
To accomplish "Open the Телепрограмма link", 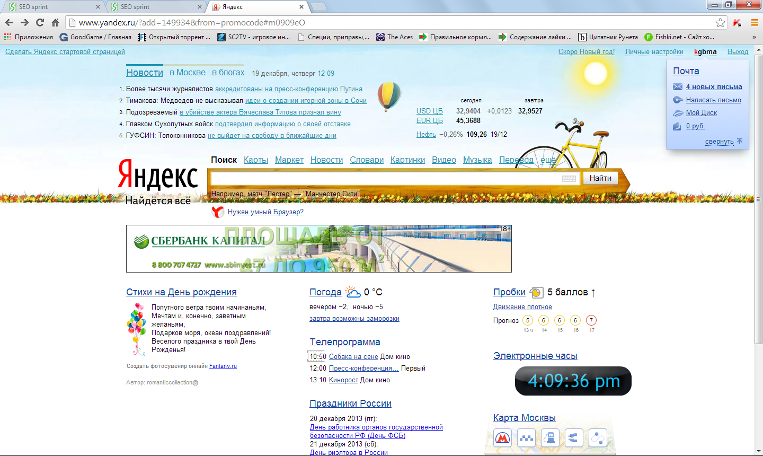I will (x=345, y=342).
